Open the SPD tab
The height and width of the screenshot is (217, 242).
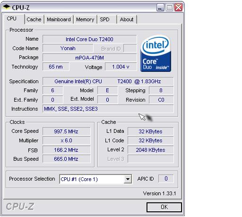(104, 19)
